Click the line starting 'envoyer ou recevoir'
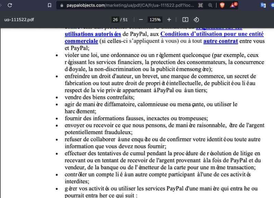The height and width of the screenshot is (198, 274). [164, 125]
